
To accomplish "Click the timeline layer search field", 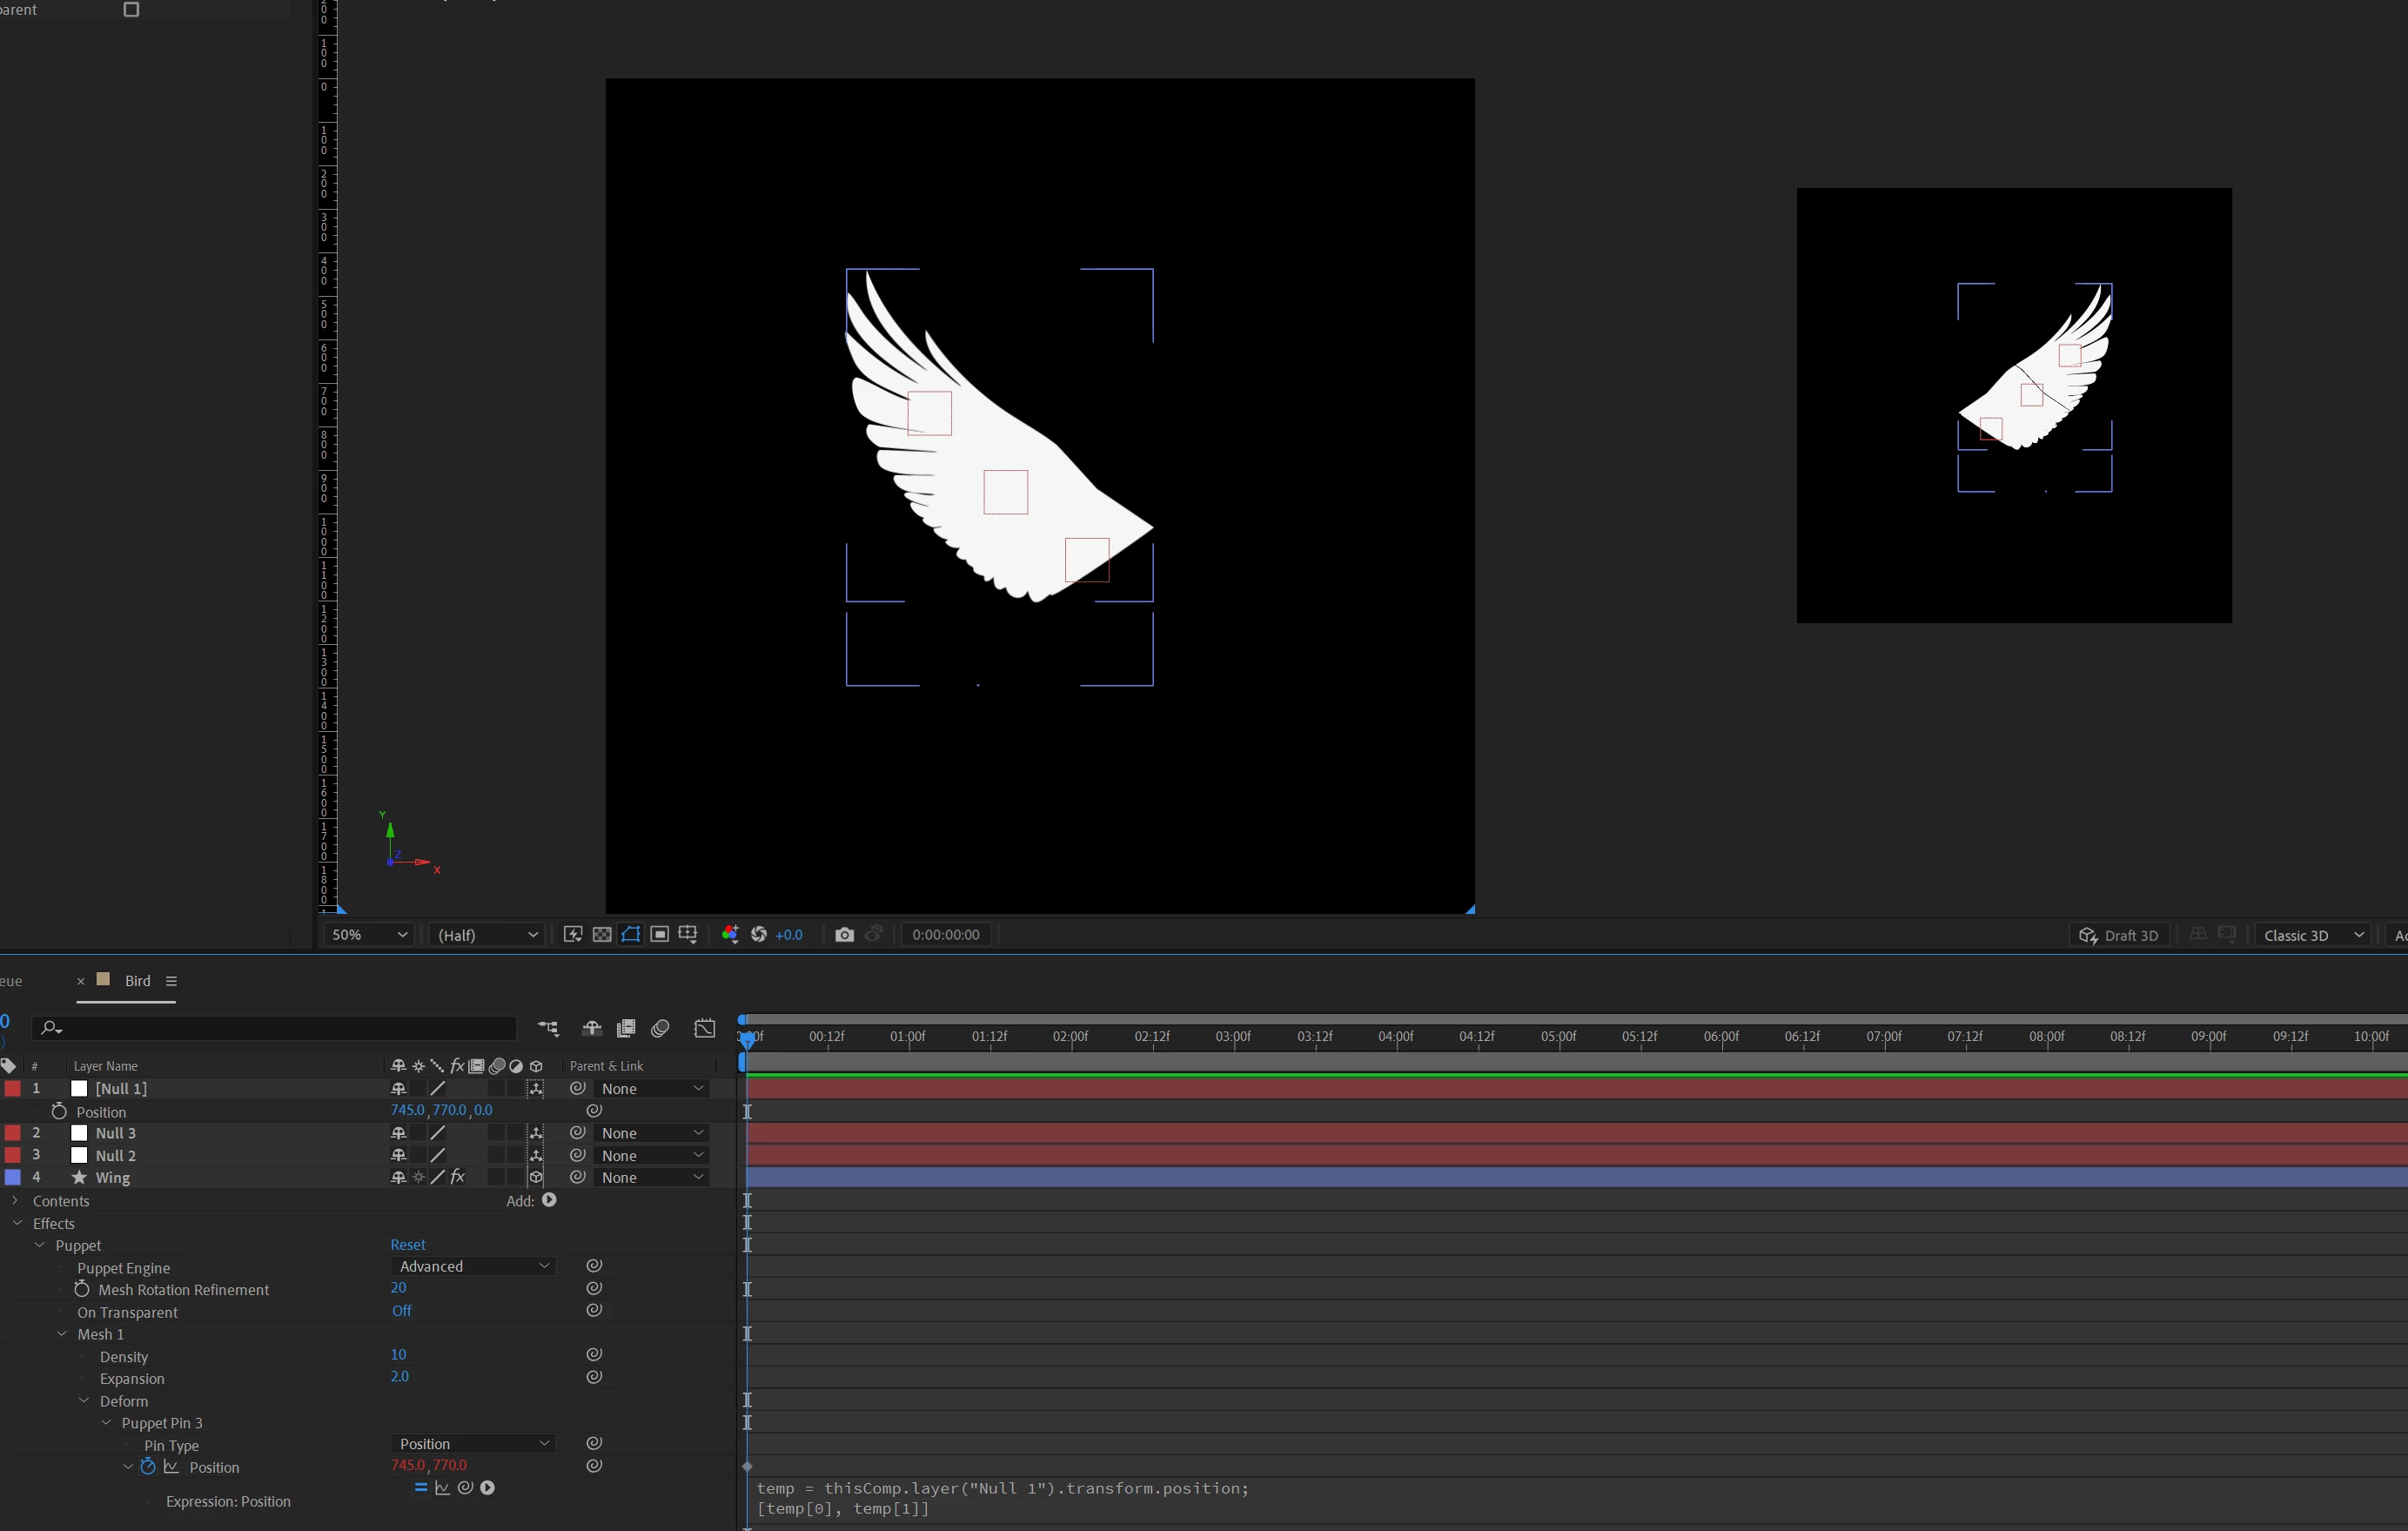I will point(280,1028).
